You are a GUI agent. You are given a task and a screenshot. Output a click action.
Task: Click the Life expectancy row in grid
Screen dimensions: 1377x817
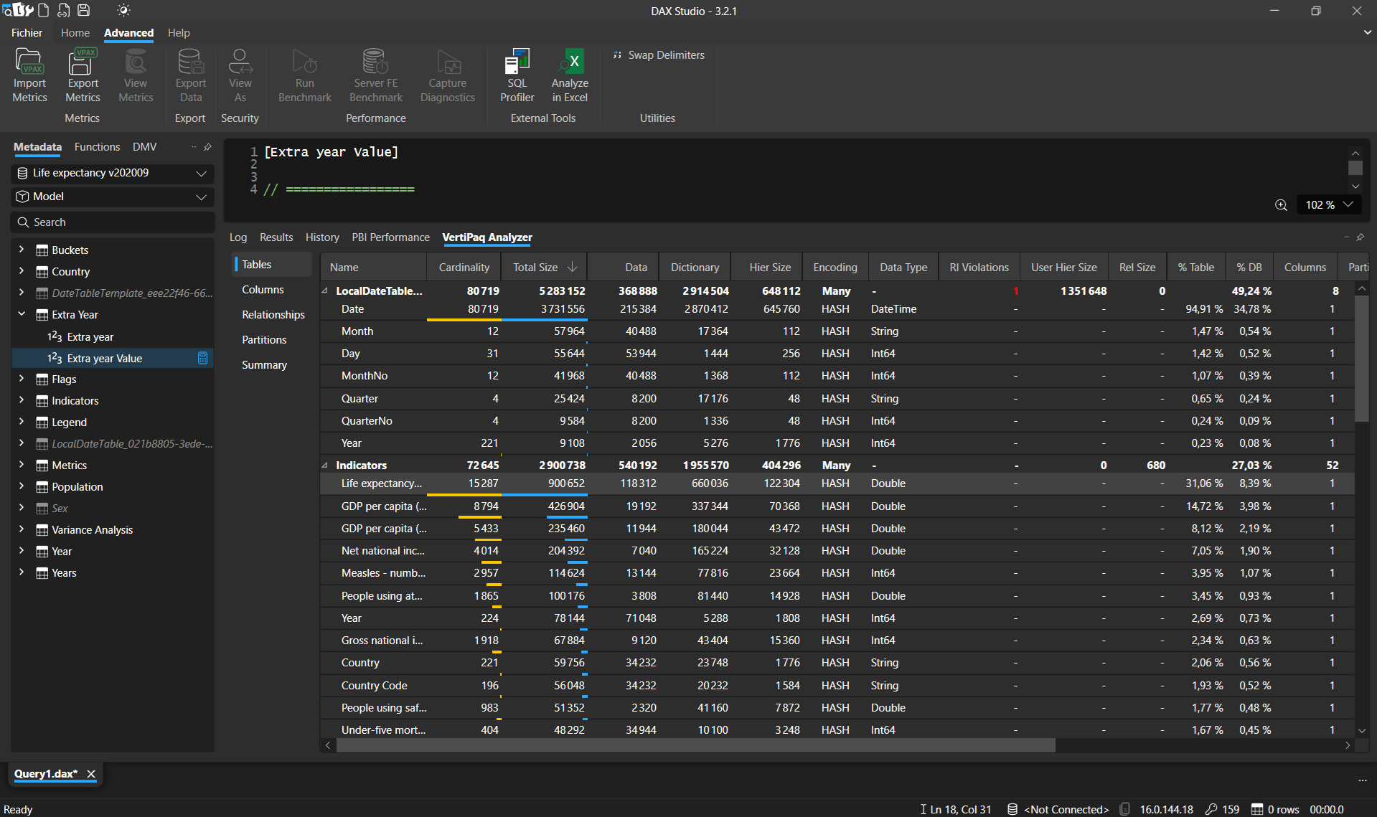click(837, 483)
